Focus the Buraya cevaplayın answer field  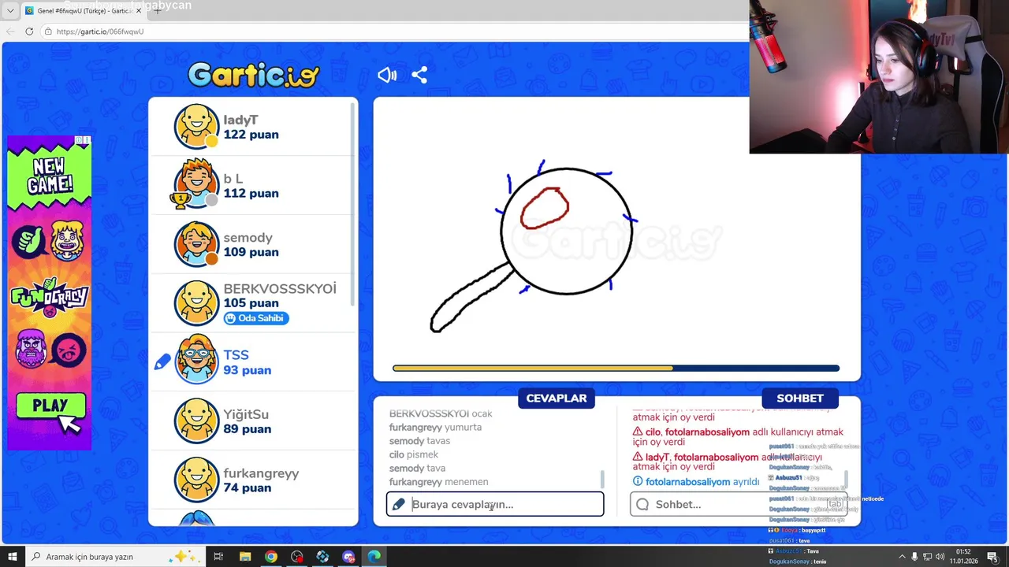pyautogui.click(x=495, y=504)
